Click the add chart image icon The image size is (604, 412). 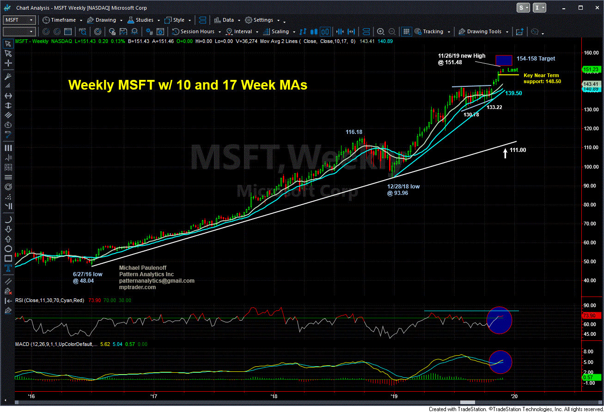(520, 31)
